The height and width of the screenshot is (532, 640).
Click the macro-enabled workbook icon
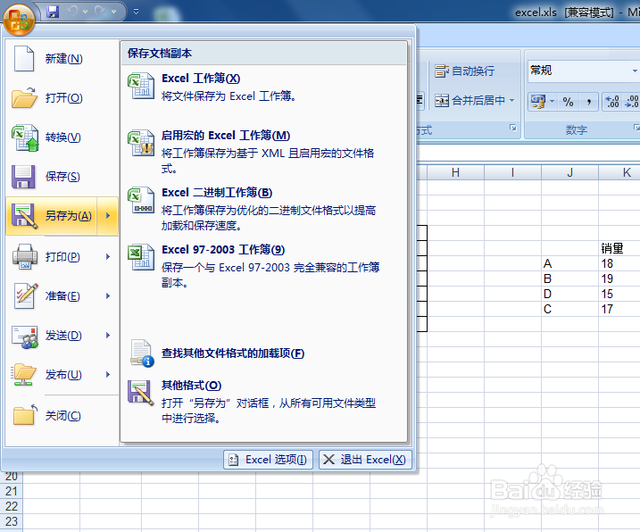click(141, 144)
